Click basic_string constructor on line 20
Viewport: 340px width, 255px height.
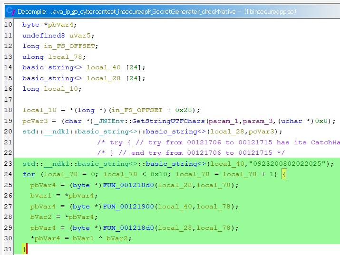coord(175,132)
